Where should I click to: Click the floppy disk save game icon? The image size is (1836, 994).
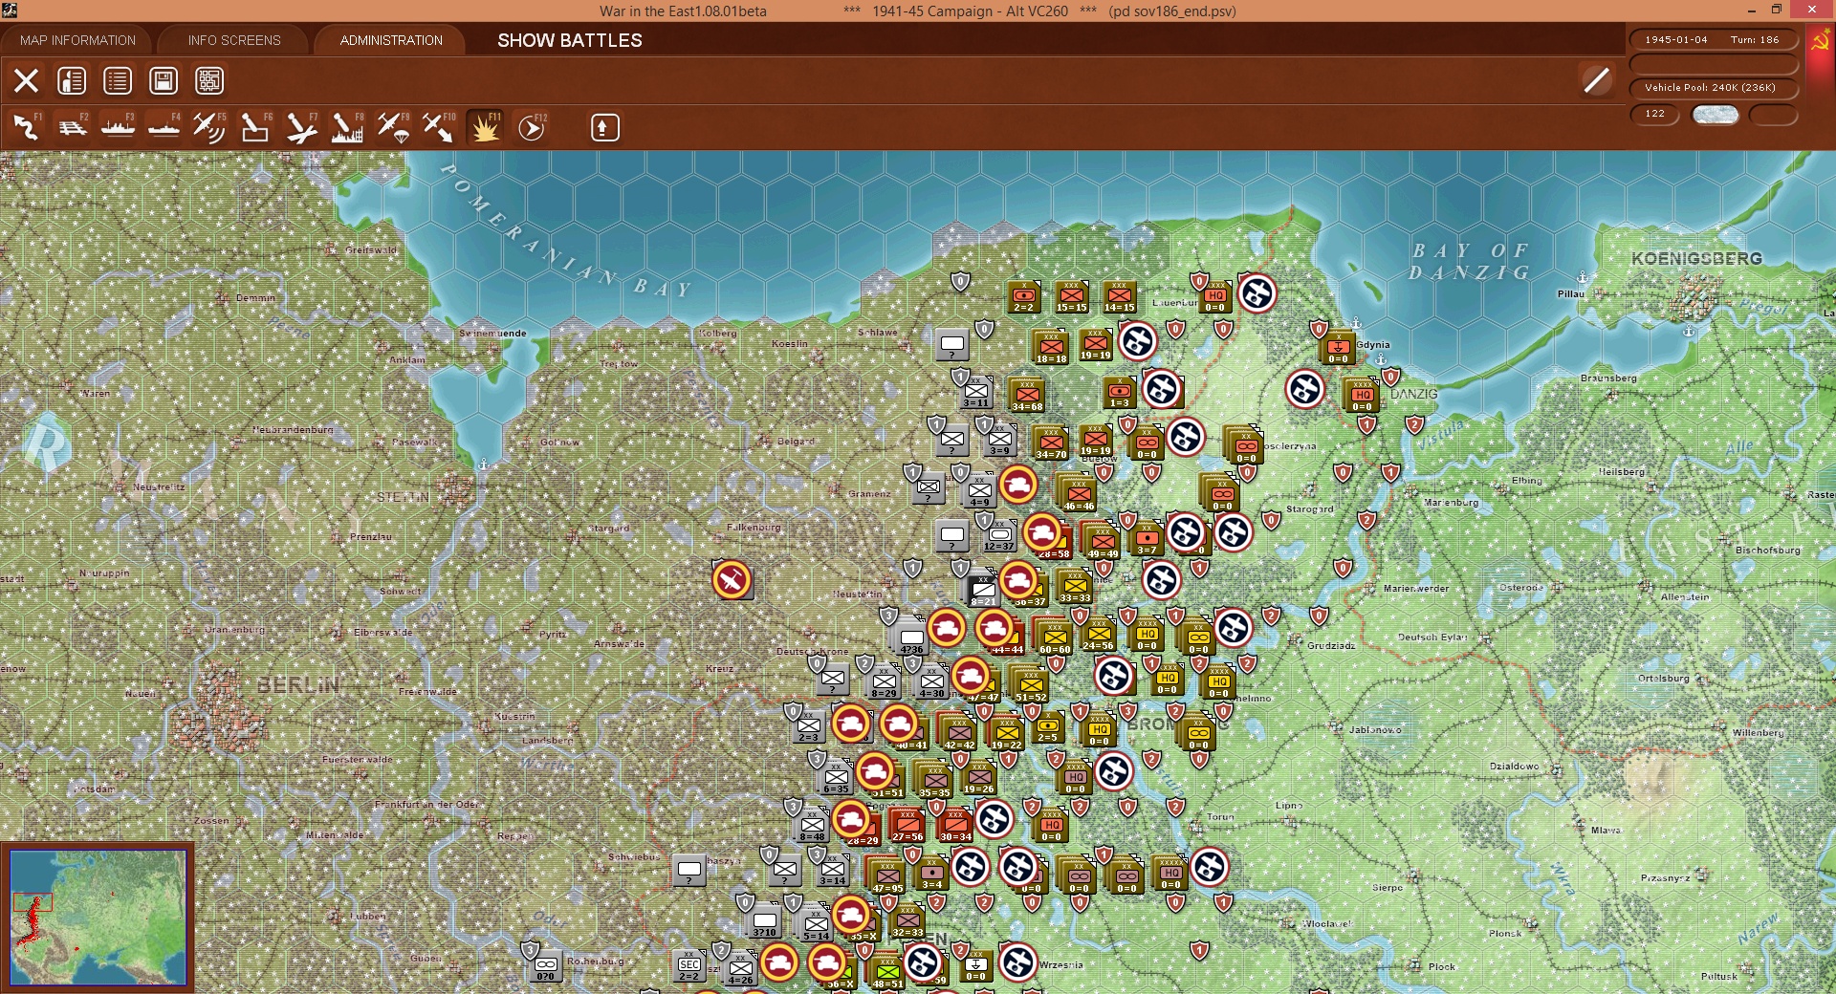(x=164, y=81)
